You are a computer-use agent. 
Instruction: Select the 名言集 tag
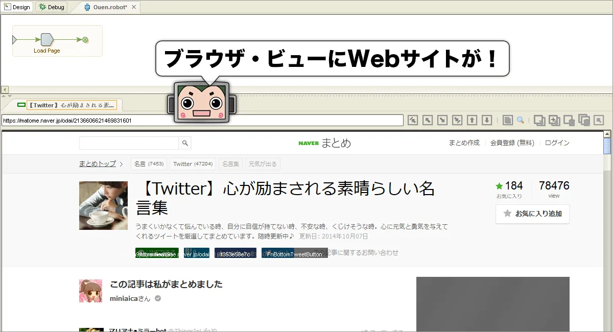[x=230, y=164]
